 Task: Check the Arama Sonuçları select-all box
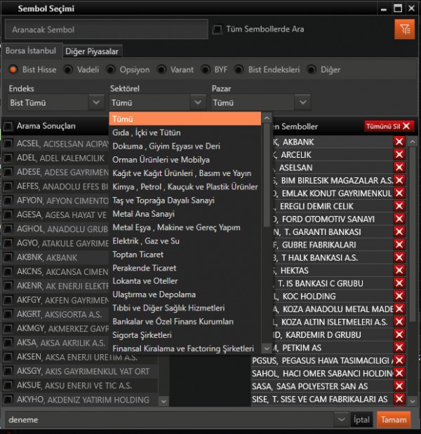(x=8, y=126)
